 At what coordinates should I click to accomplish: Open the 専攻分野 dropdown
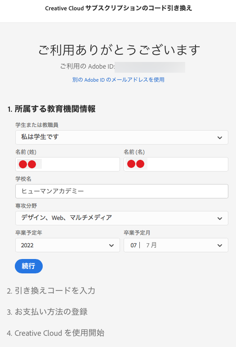pyautogui.click(x=122, y=218)
